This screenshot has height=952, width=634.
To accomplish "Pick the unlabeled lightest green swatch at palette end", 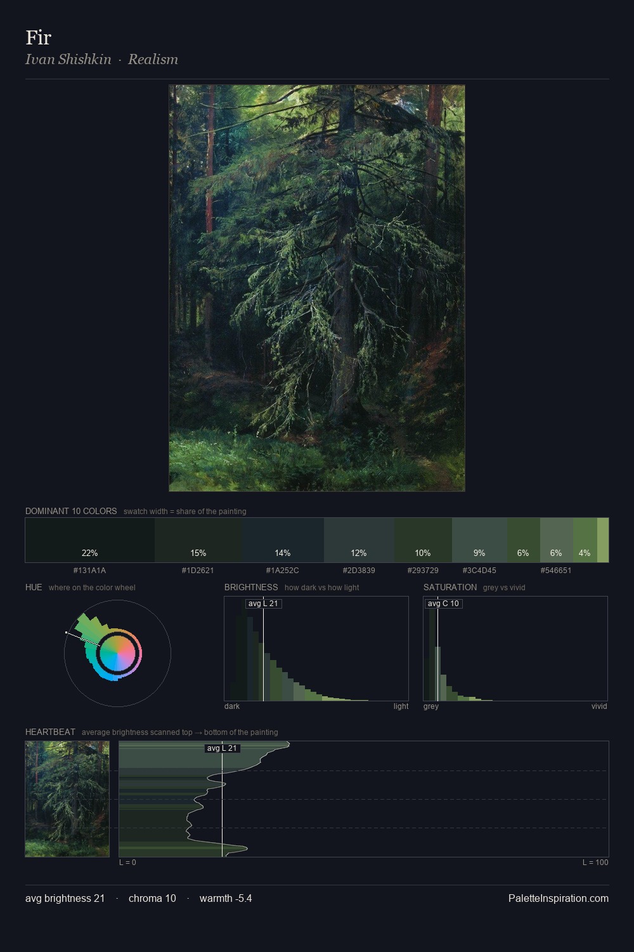I will [603, 540].
